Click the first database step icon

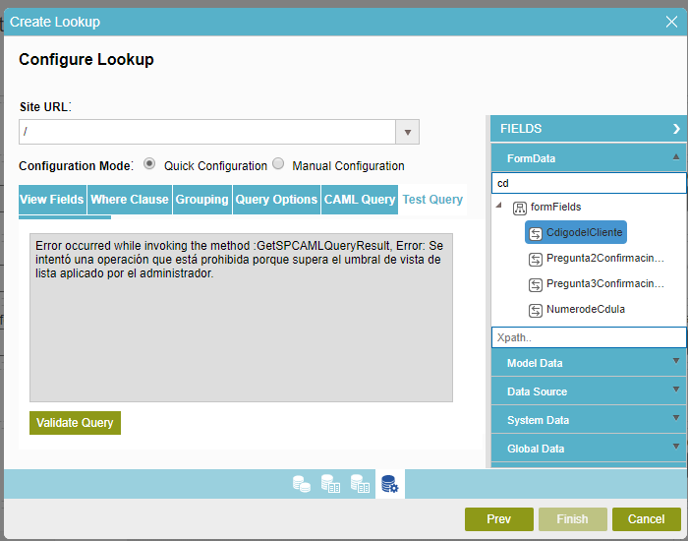[x=302, y=484]
